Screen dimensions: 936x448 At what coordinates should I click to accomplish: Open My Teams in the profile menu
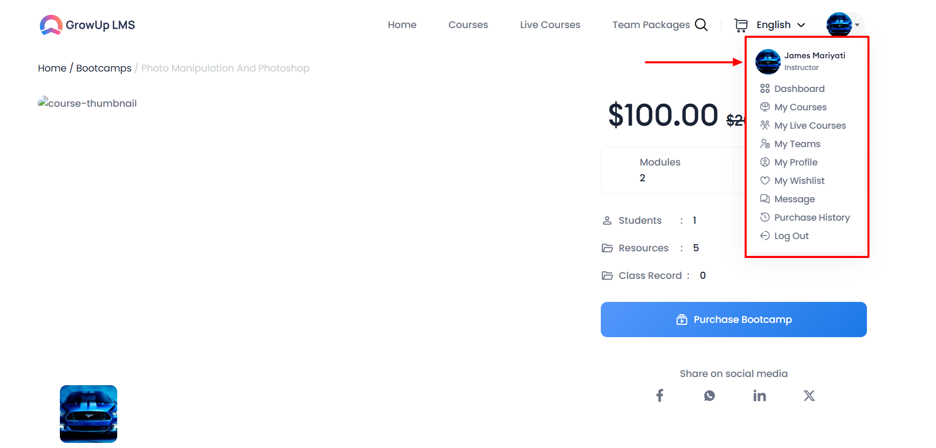(797, 144)
